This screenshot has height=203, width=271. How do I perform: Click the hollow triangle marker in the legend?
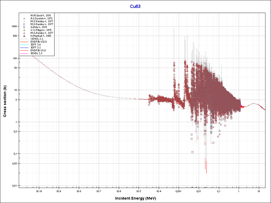click(x=24, y=33)
